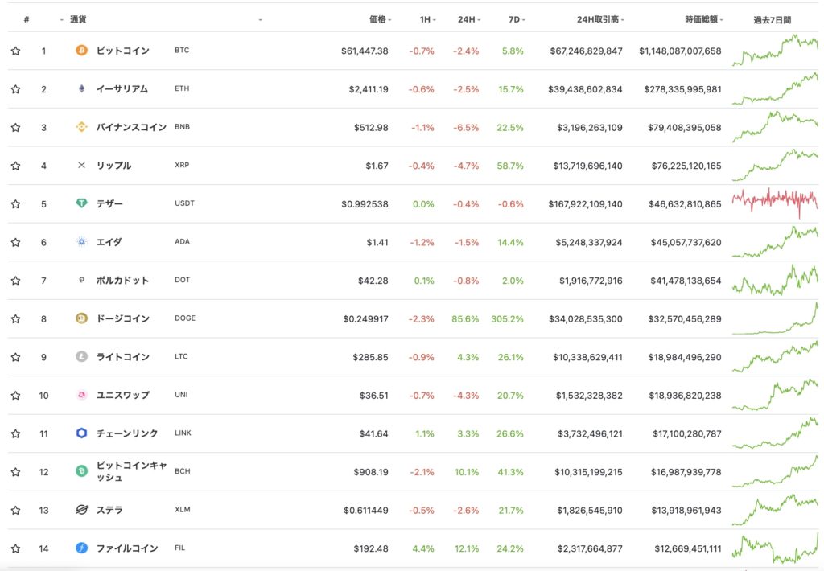Open the ファイルコイン coin page
The height and width of the screenshot is (571, 824).
click(127, 548)
